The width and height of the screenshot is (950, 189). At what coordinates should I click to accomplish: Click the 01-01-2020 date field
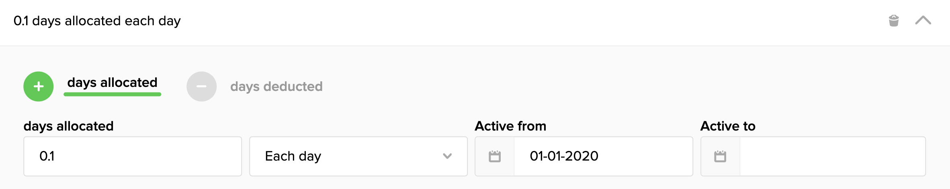[603, 156]
